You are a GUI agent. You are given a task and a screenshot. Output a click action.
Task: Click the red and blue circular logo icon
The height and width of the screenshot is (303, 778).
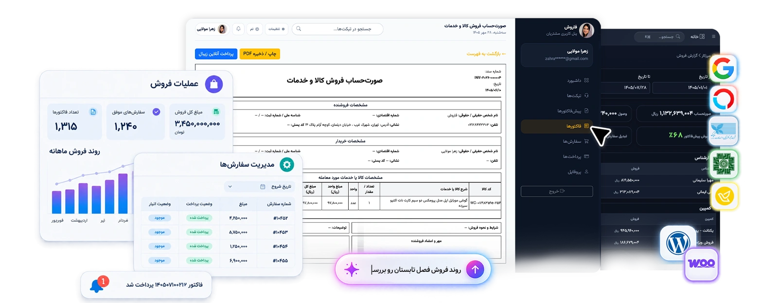point(724,100)
